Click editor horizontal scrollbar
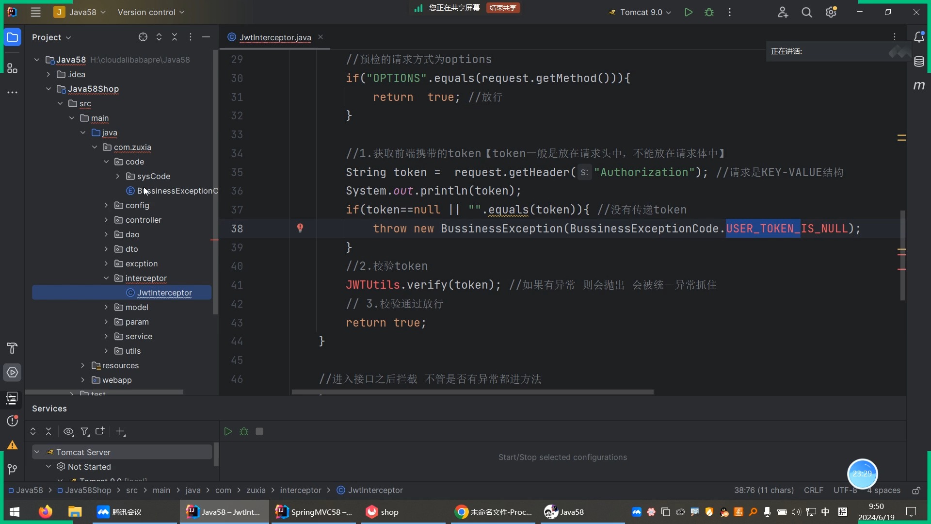Screen dimensions: 931x524 coord(472,392)
